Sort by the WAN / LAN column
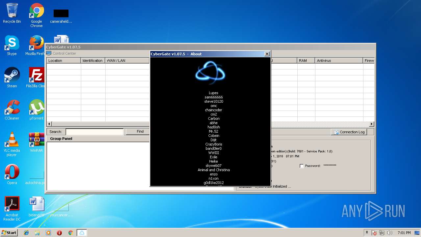 128,61
